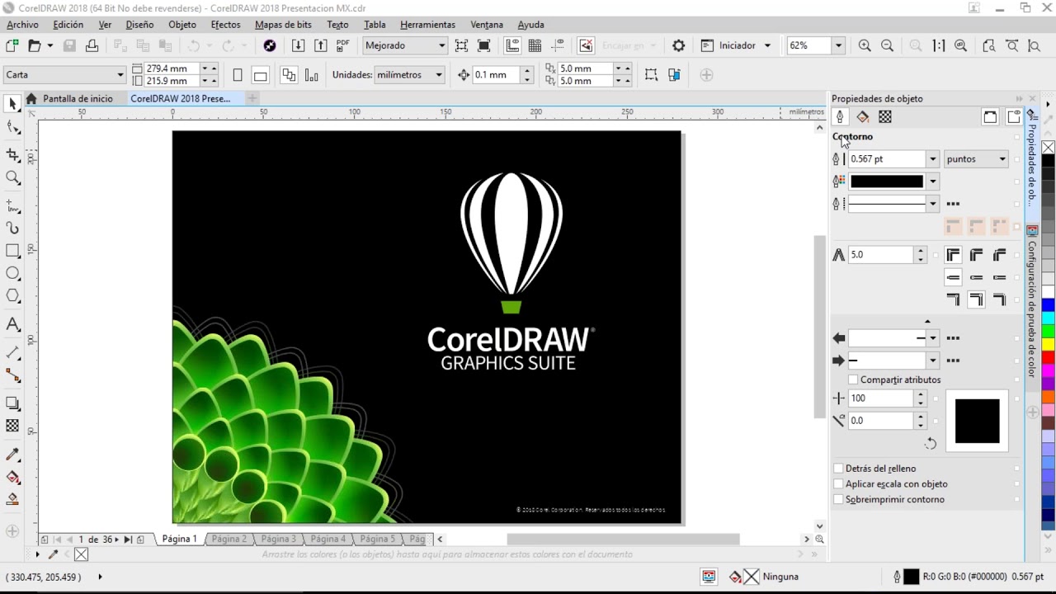This screenshot has height=594, width=1056.
Task: Click the Publish to PDF icon
Action: point(342,45)
